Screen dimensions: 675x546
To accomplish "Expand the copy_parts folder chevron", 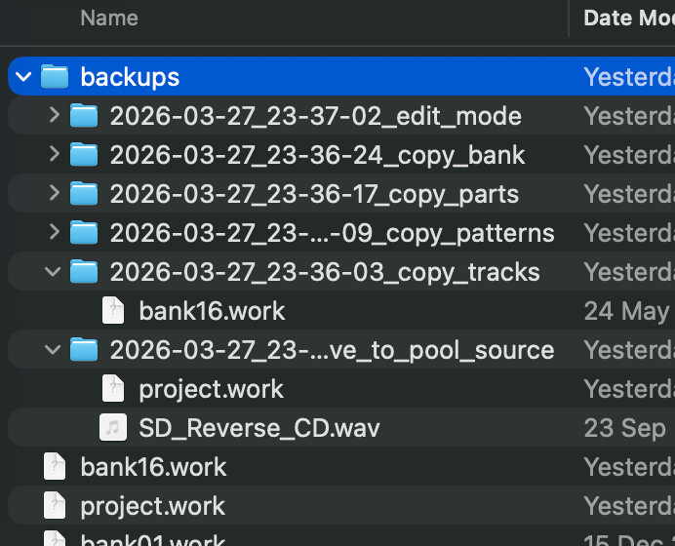I will 54,194.
